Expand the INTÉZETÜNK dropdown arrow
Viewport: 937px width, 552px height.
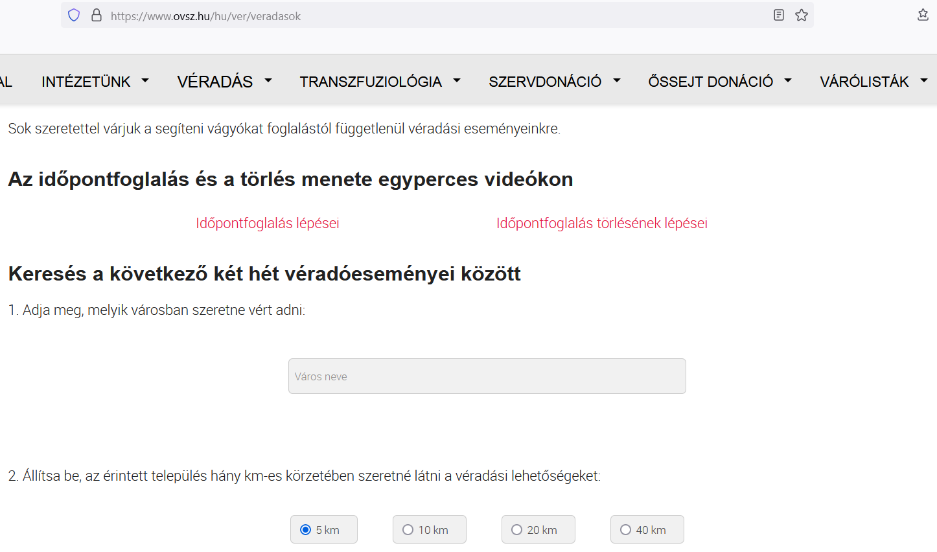pyautogui.click(x=145, y=81)
